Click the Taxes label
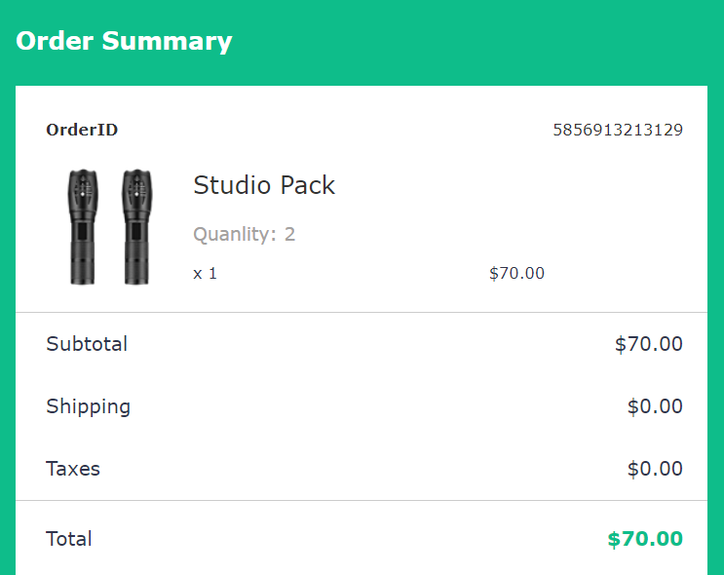The width and height of the screenshot is (724, 575). click(73, 469)
